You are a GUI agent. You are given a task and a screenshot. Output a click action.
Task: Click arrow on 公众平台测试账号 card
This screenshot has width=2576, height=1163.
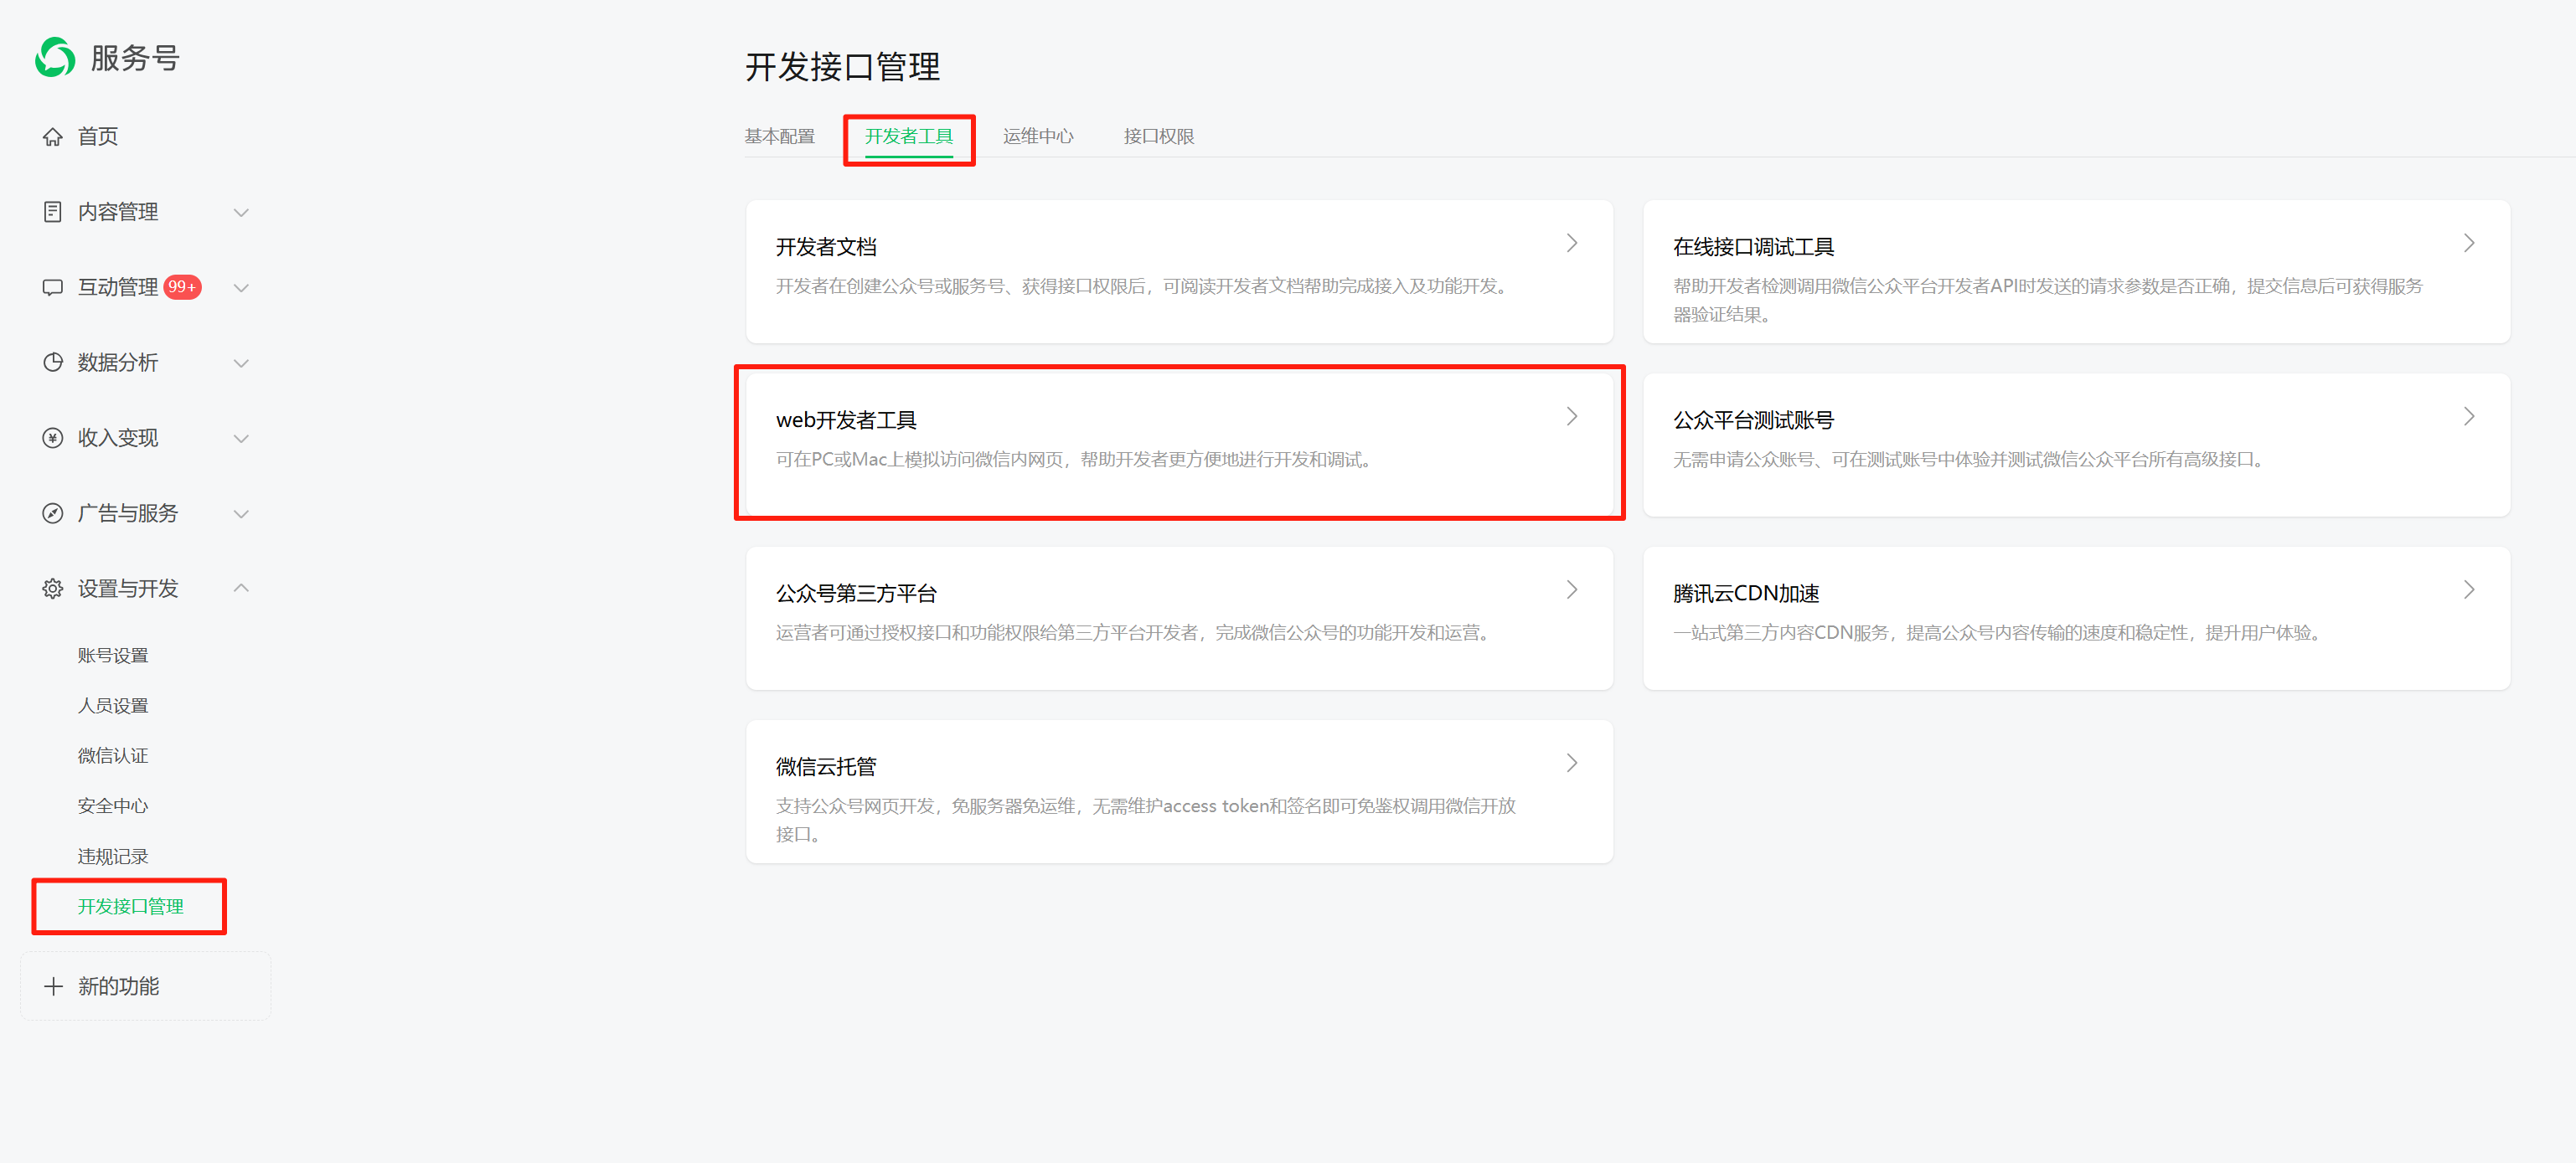tap(2469, 415)
